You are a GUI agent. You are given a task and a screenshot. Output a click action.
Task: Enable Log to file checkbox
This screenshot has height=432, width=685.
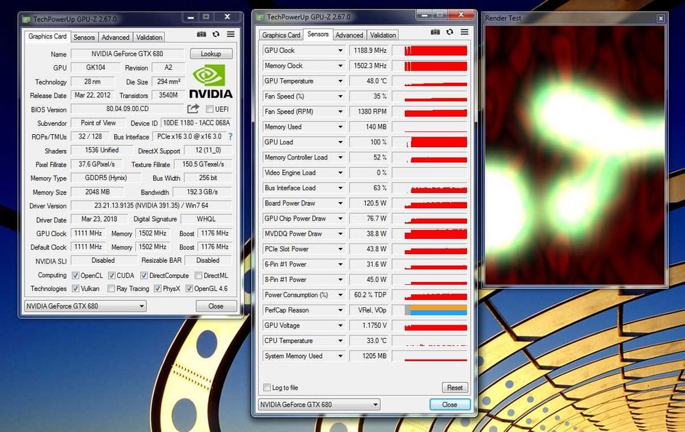[267, 387]
